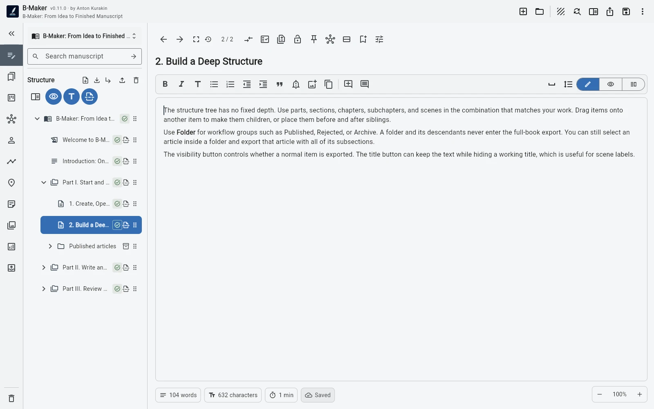Screen dimensions: 654x409
Task: Toggle the eye visibility filter in Structure
Action: tap(54, 97)
